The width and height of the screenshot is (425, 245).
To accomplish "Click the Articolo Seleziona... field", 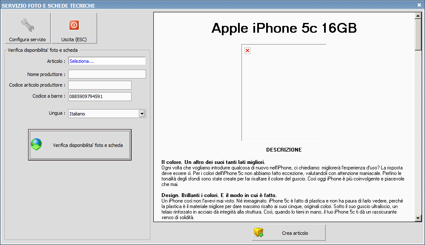I will pyautogui.click(x=107, y=61).
